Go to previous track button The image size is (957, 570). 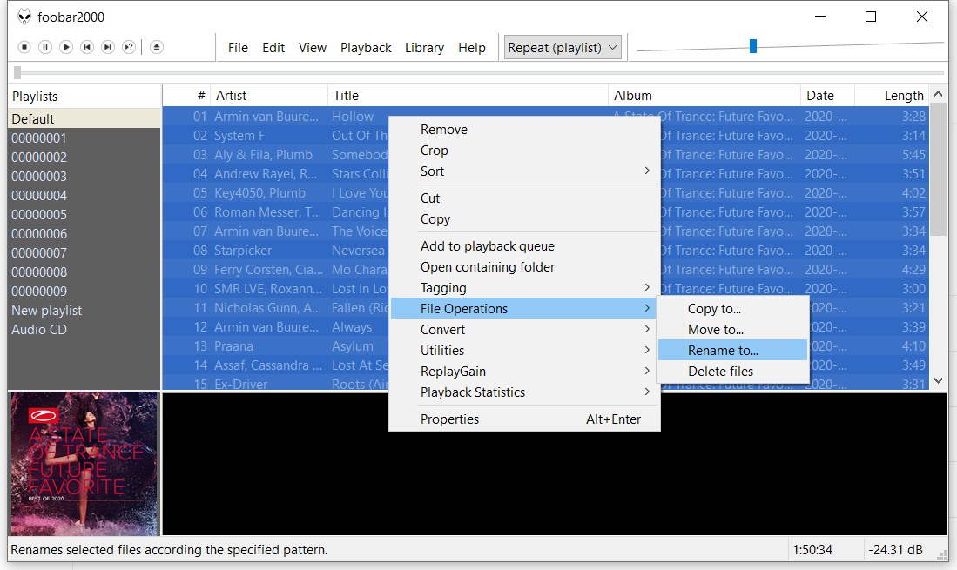[x=87, y=47]
